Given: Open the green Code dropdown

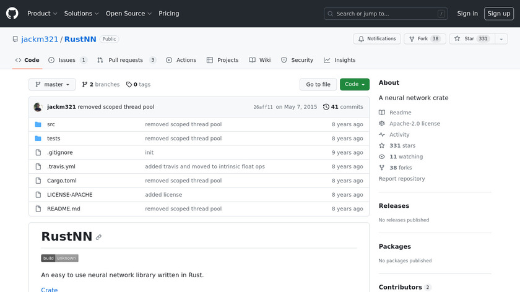Looking at the screenshot, I should click(x=355, y=85).
